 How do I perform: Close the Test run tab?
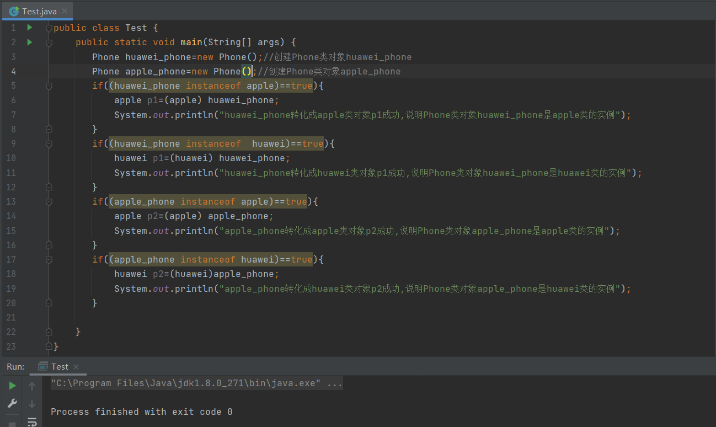coord(76,367)
